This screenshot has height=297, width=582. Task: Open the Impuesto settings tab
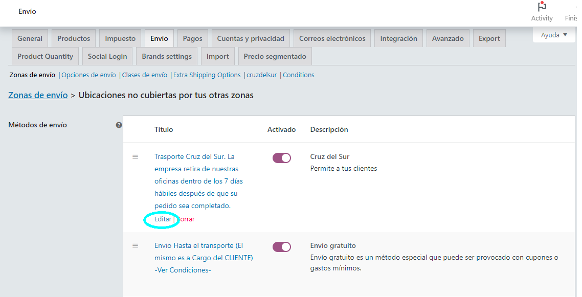[x=120, y=38]
